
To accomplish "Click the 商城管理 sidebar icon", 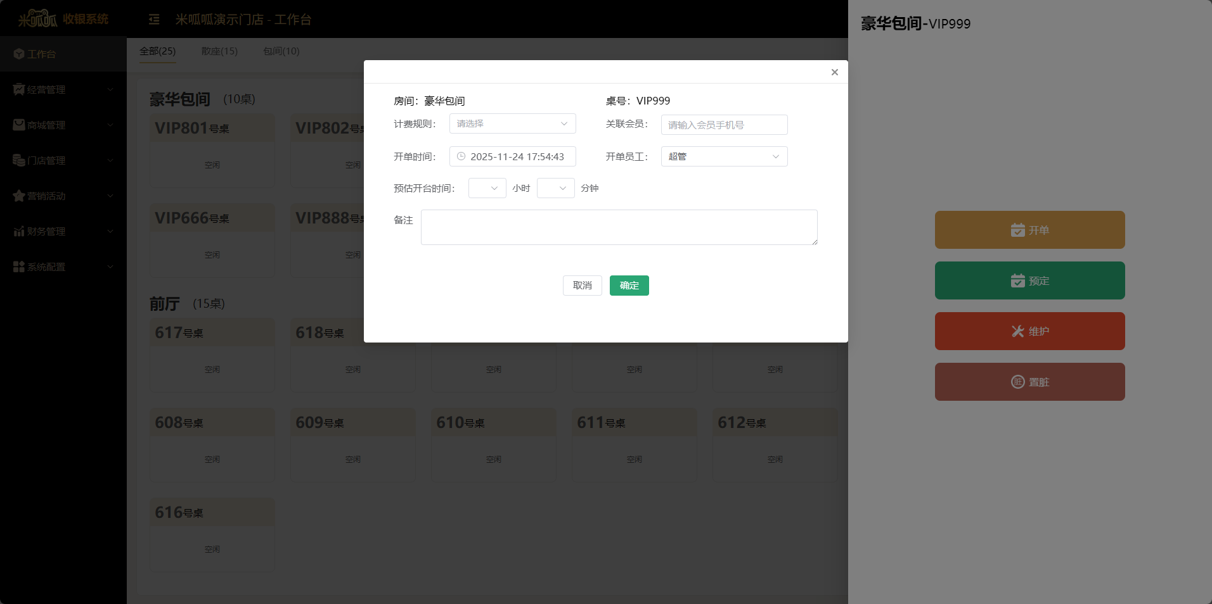I will point(19,125).
